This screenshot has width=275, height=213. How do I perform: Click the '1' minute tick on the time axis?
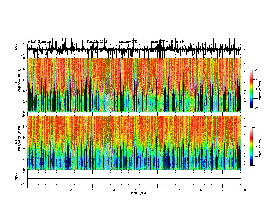pyautogui.click(x=49, y=190)
